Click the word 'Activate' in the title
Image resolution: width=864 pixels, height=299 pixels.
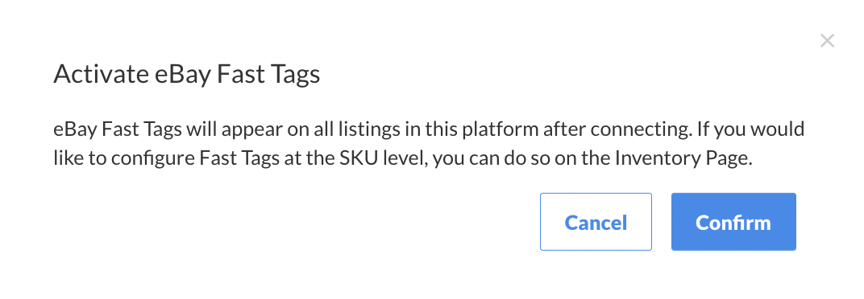pos(99,74)
